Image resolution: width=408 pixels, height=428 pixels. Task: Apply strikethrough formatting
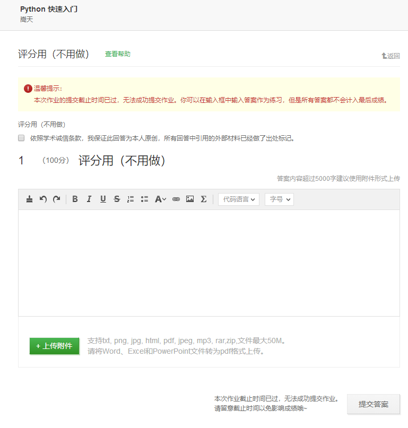tap(117, 199)
